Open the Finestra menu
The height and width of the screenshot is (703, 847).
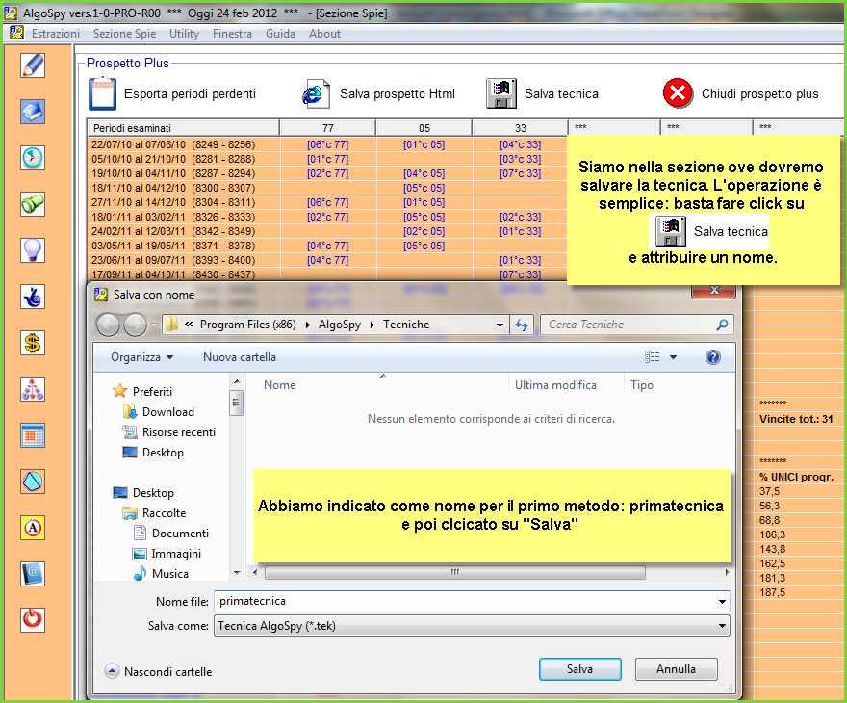(x=232, y=34)
